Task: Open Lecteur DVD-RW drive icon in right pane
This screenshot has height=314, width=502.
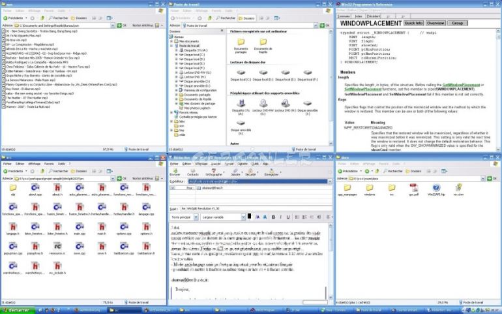Action: point(263,107)
